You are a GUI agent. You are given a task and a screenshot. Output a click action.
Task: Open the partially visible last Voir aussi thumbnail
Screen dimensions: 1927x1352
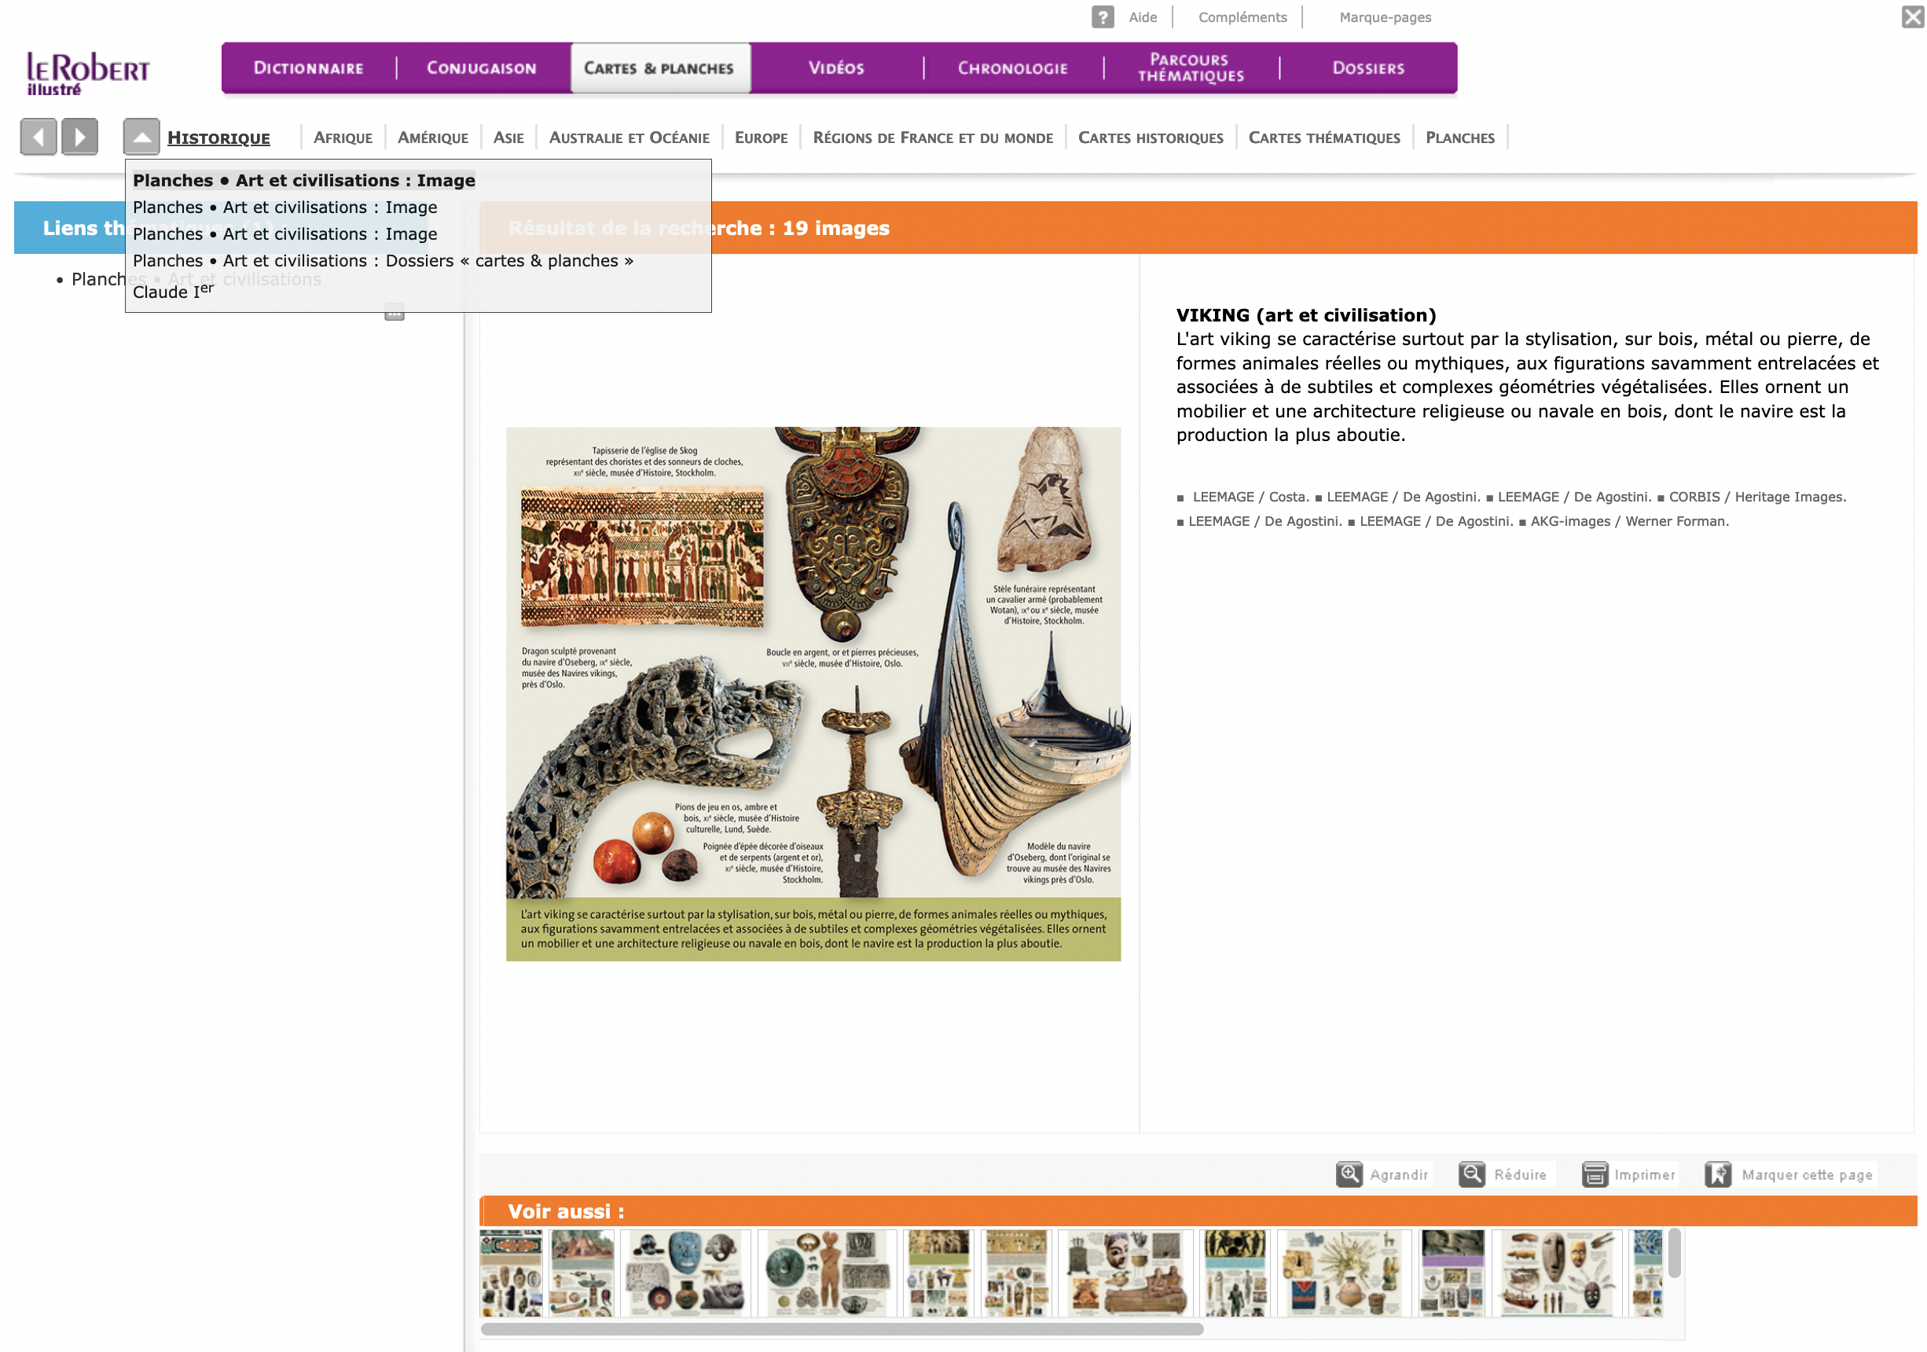[1646, 1273]
